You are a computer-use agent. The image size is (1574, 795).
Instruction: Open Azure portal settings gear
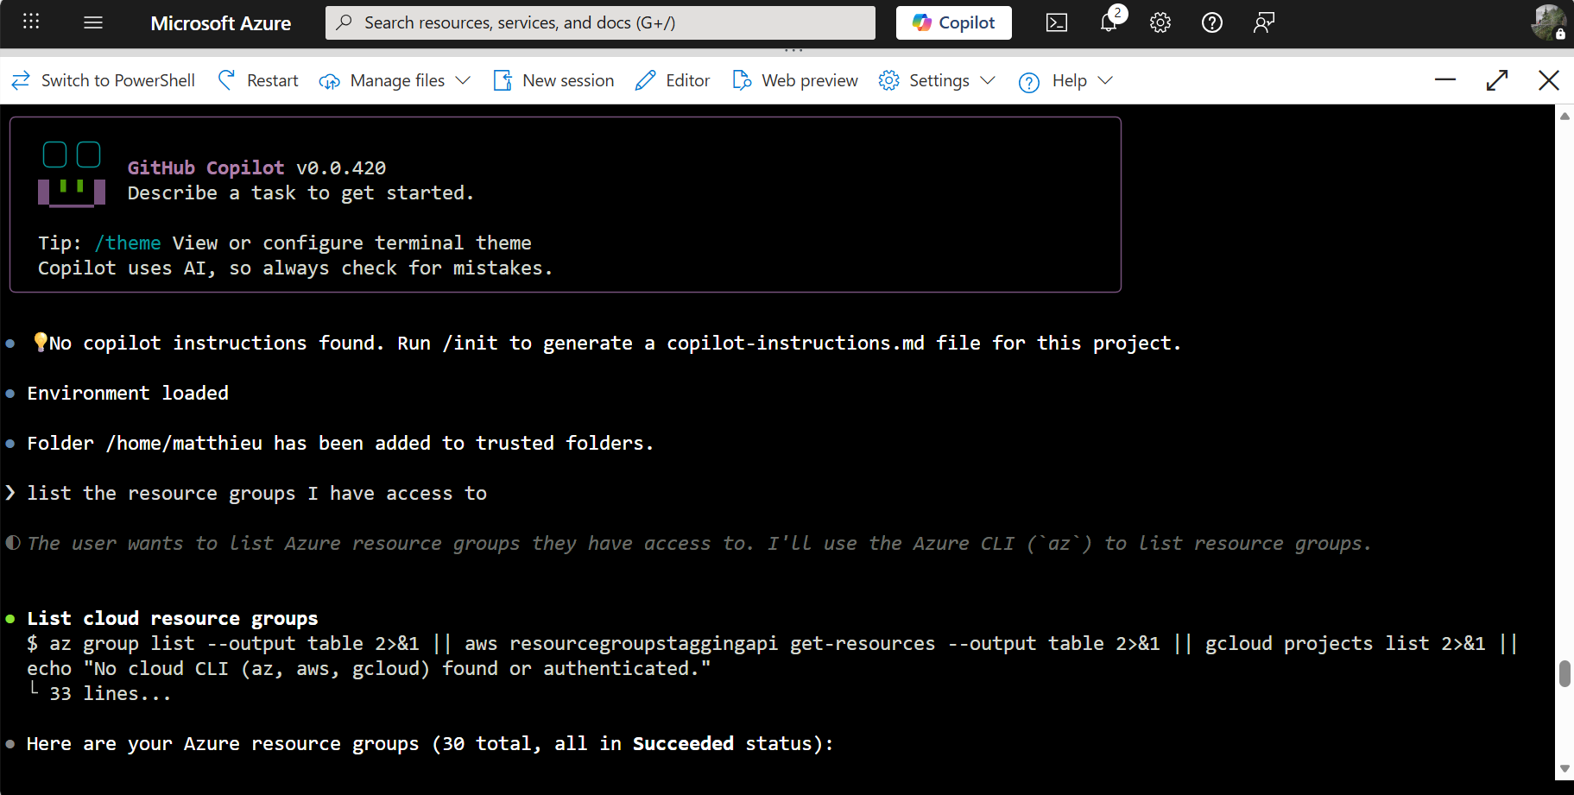coord(1160,22)
